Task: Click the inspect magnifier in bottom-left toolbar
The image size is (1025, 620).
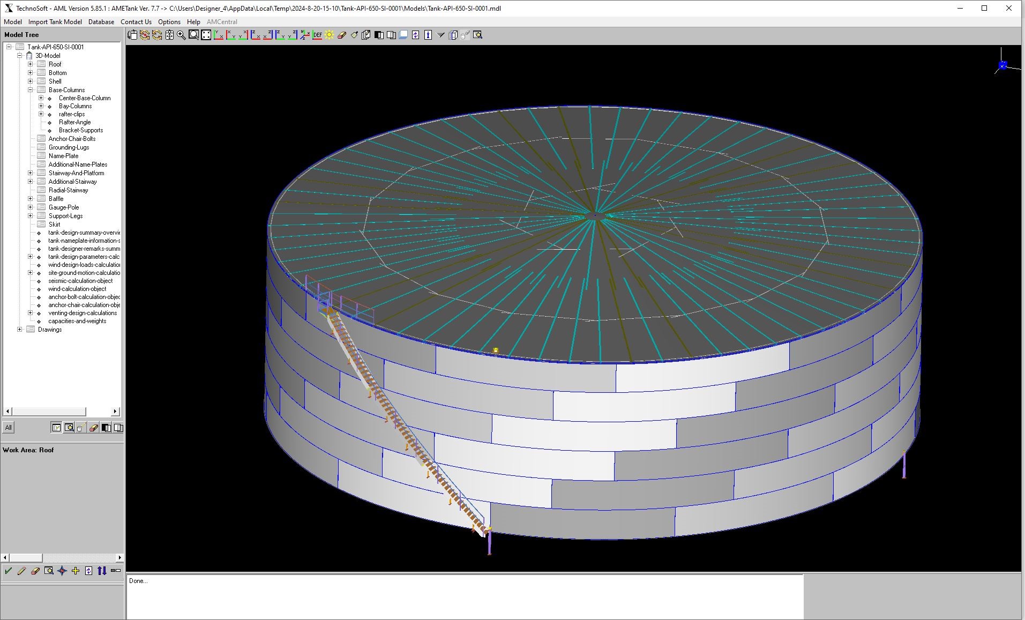Action: tap(49, 571)
